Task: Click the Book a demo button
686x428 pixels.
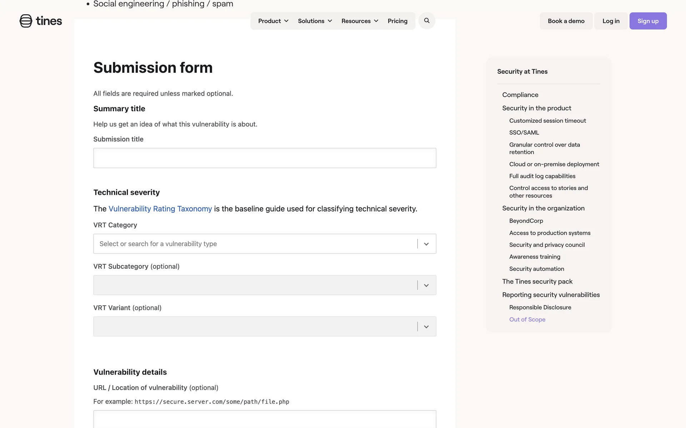Action: click(566, 21)
